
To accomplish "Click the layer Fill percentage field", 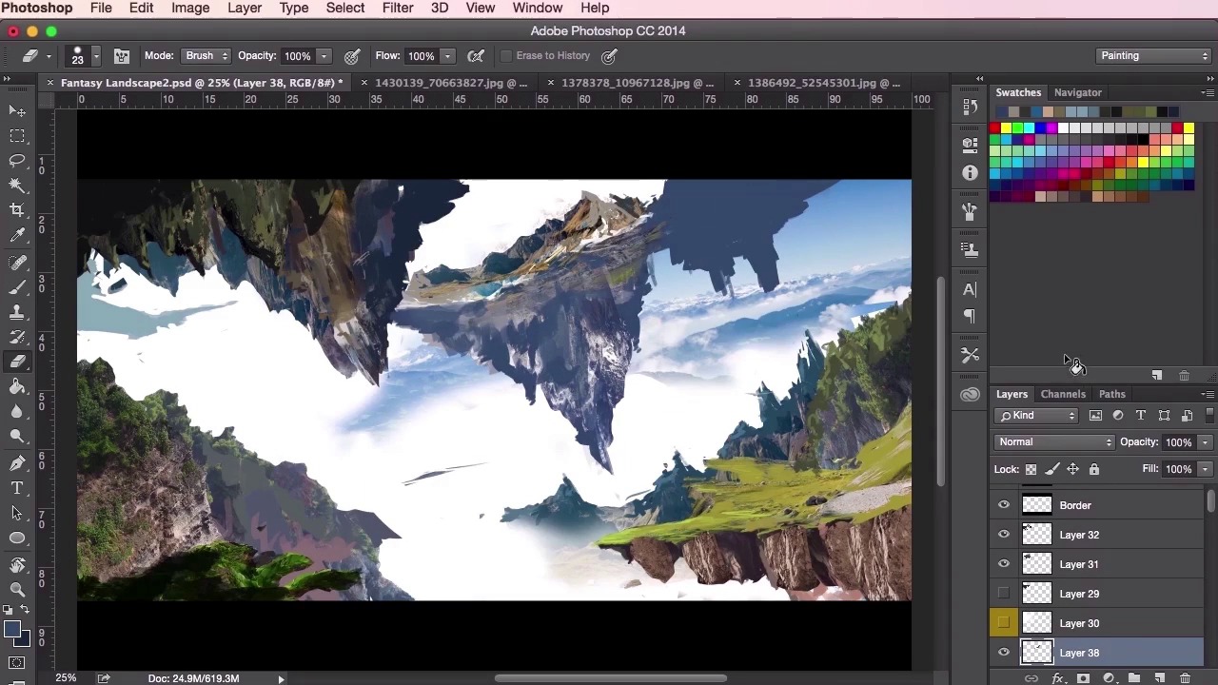I will tap(1178, 469).
